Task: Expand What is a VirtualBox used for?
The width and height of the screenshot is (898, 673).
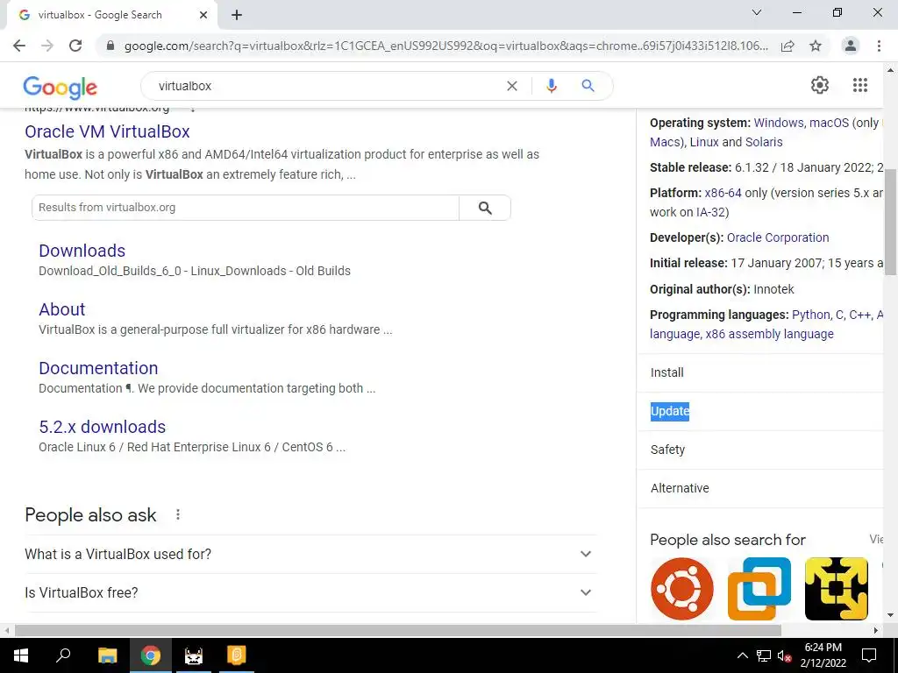Action: pos(311,554)
